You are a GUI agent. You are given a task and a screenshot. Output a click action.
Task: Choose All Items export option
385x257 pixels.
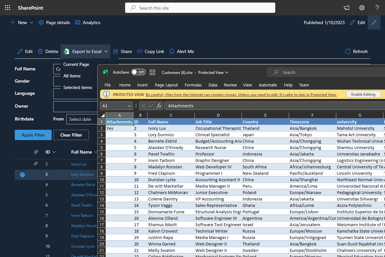[x=72, y=76]
